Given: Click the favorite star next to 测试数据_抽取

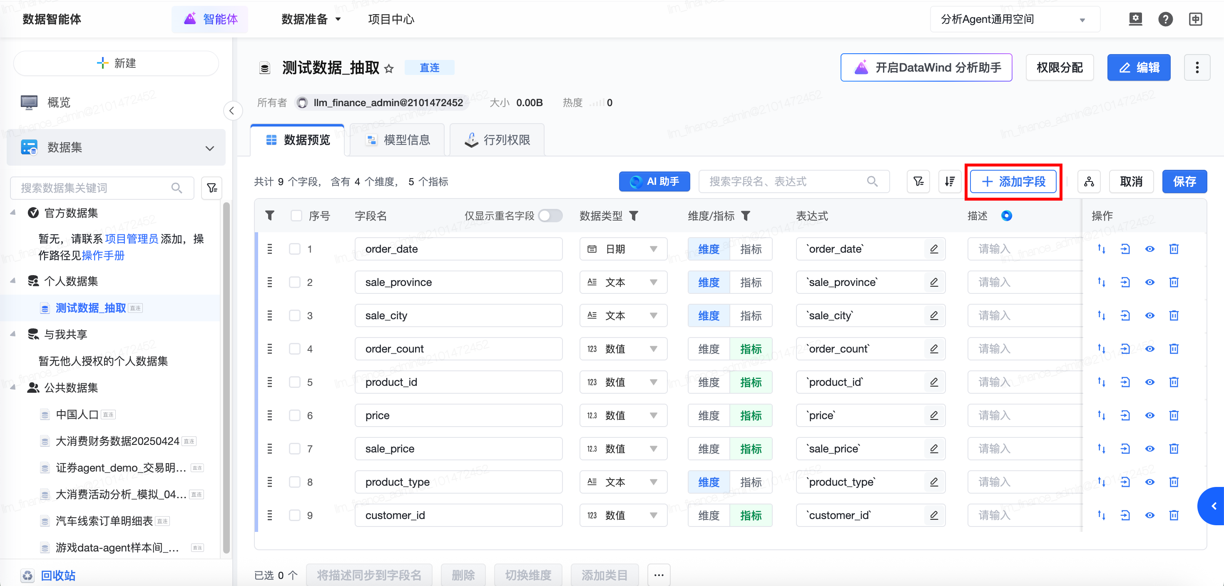Looking at the screenshot, I should (389, 69).
